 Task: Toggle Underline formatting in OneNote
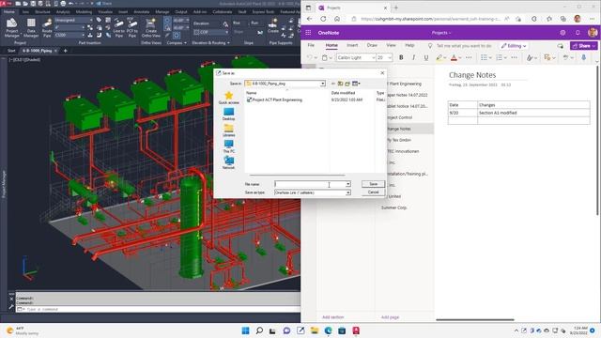pos(425,57)
